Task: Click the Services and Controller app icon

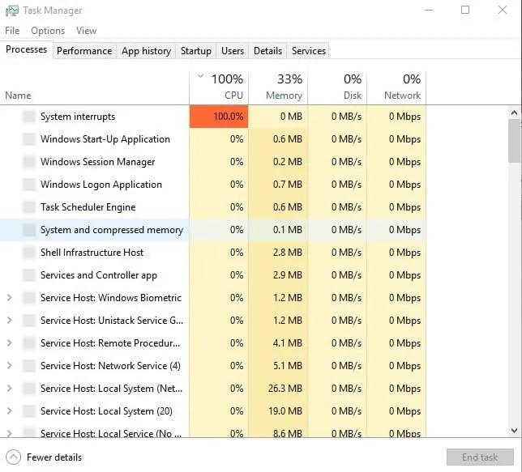Action: click(29, 275)
